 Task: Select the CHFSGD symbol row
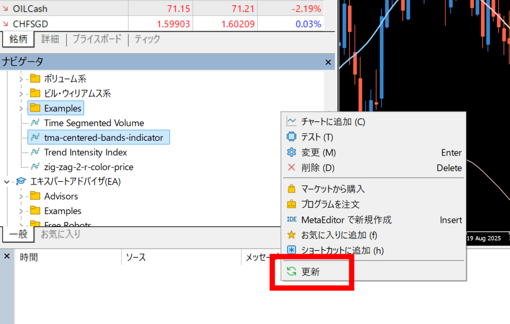162,24
